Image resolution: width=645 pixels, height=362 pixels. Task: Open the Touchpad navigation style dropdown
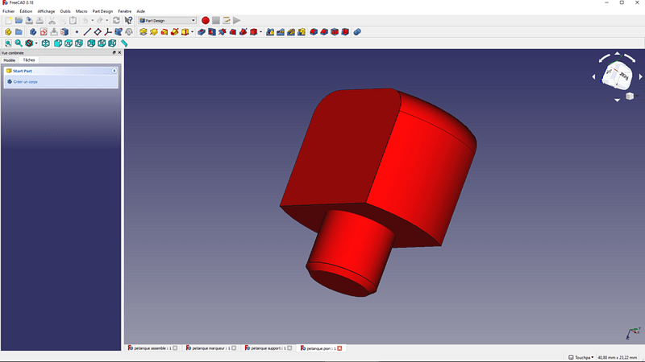581,357
